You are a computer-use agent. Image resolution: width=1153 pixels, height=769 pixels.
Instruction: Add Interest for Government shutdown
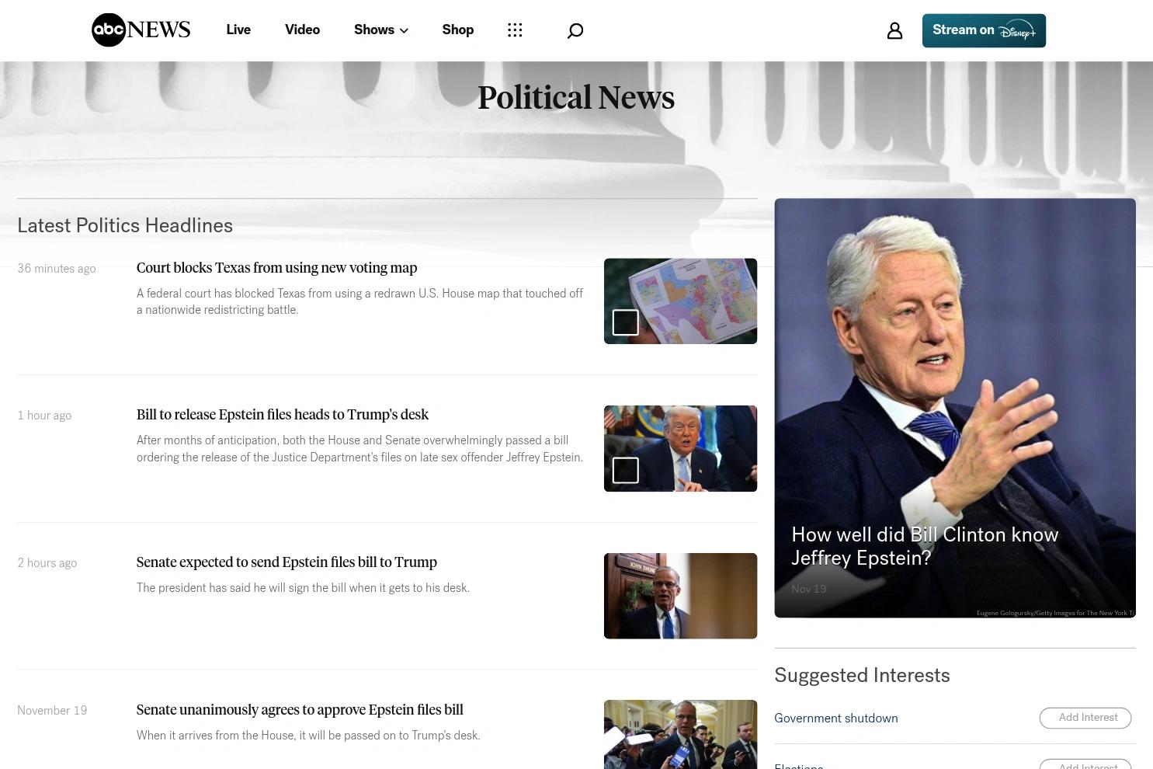1085,718
